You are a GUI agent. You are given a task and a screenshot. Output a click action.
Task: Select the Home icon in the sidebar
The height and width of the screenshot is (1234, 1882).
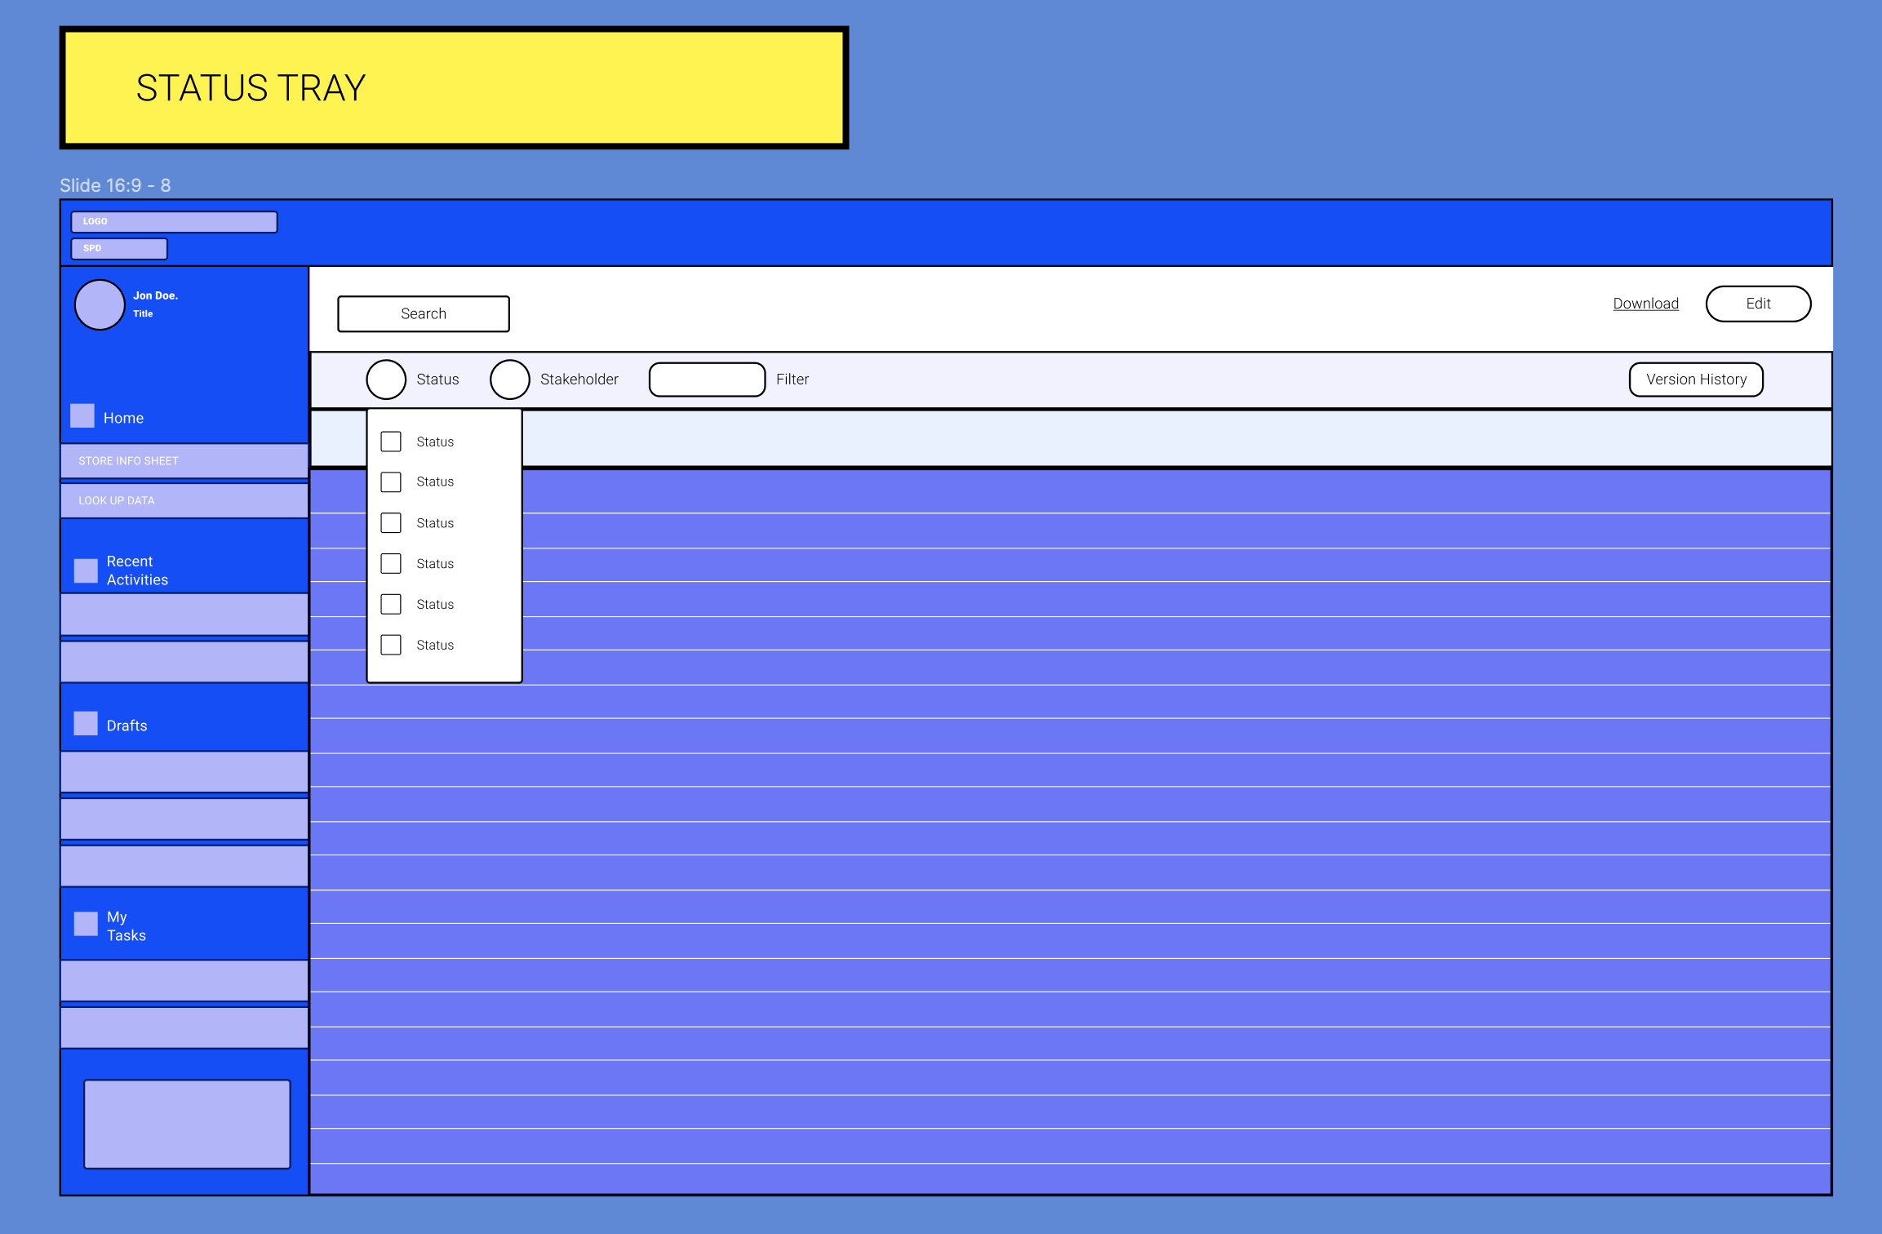pos(82,415)
